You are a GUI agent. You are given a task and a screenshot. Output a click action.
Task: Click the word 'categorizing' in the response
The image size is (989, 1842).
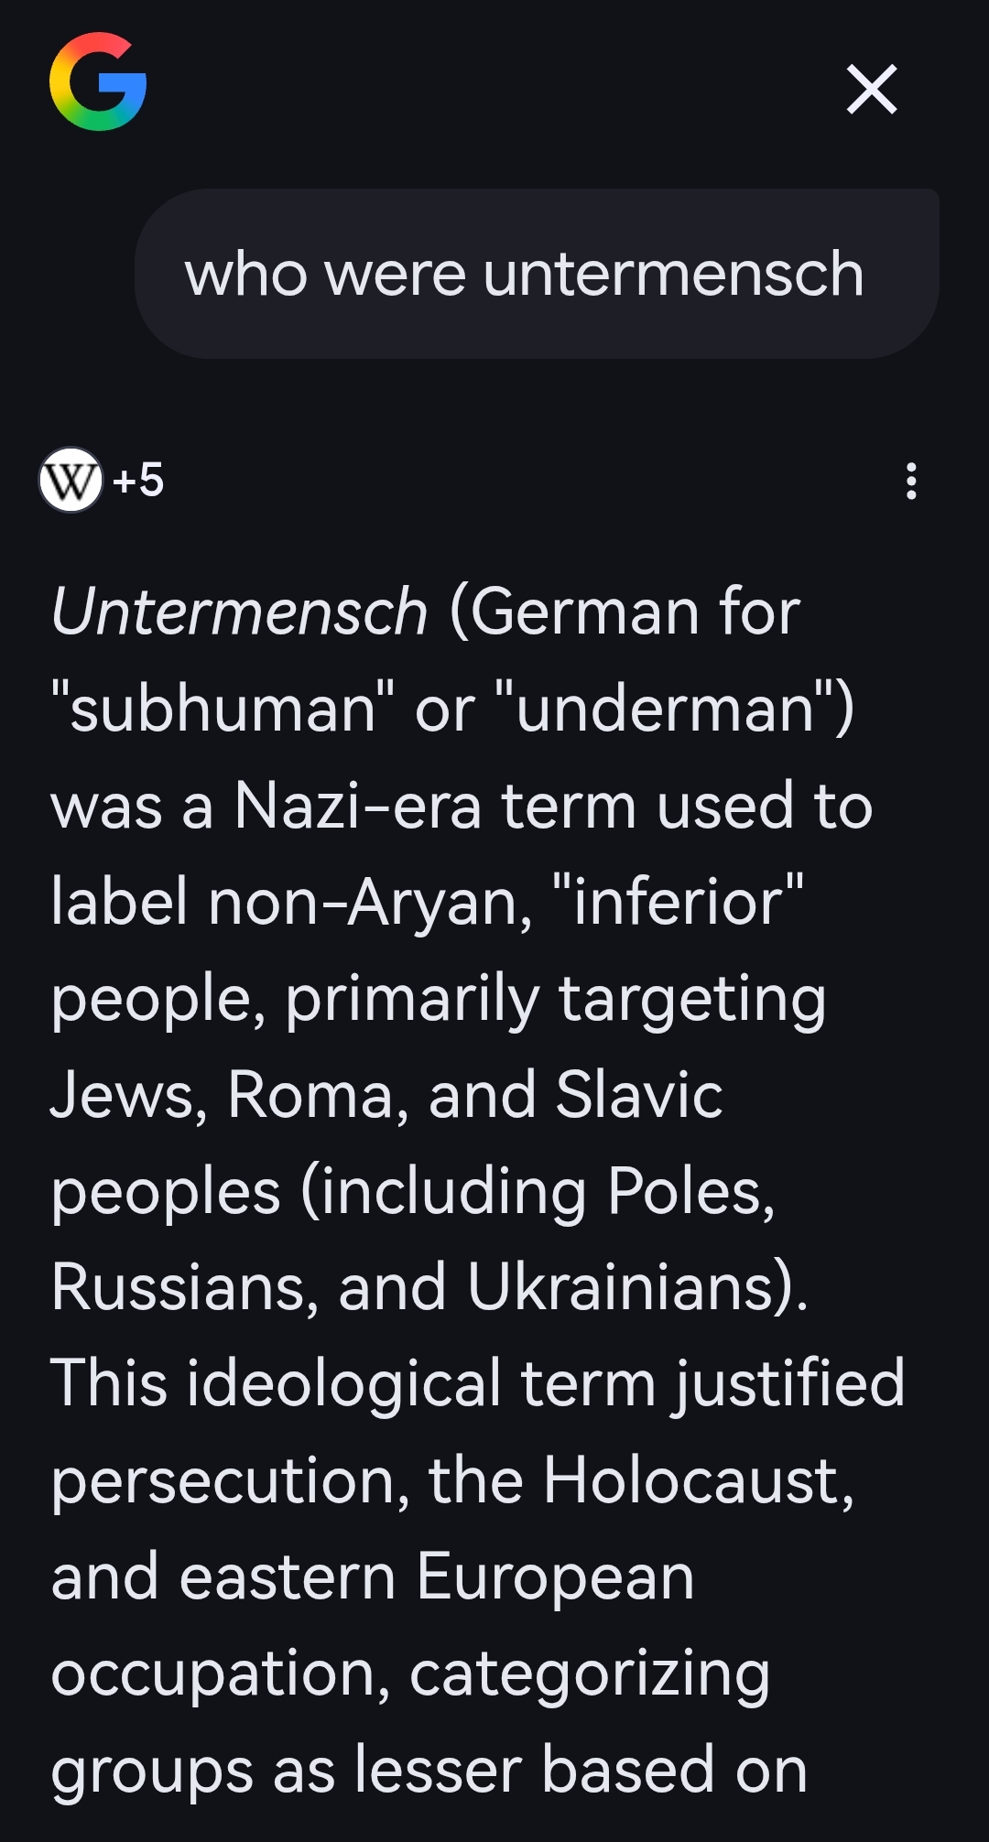pos(589,1674)
